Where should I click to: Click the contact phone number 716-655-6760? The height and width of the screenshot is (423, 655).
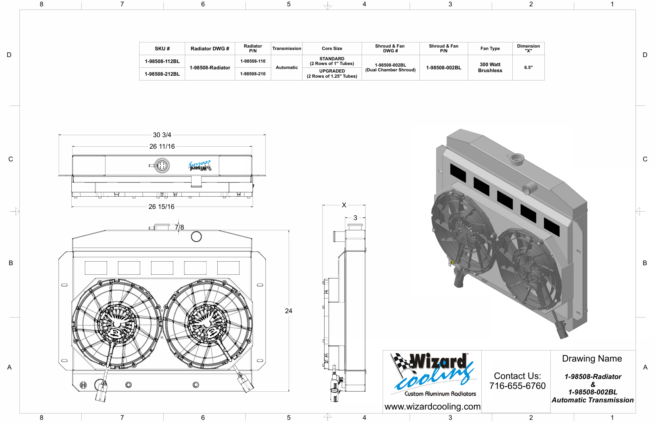pyautogui.click(x=517, y=386)
